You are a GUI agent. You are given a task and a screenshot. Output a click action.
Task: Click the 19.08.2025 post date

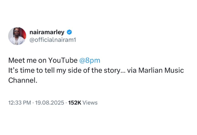coord(50,103)
